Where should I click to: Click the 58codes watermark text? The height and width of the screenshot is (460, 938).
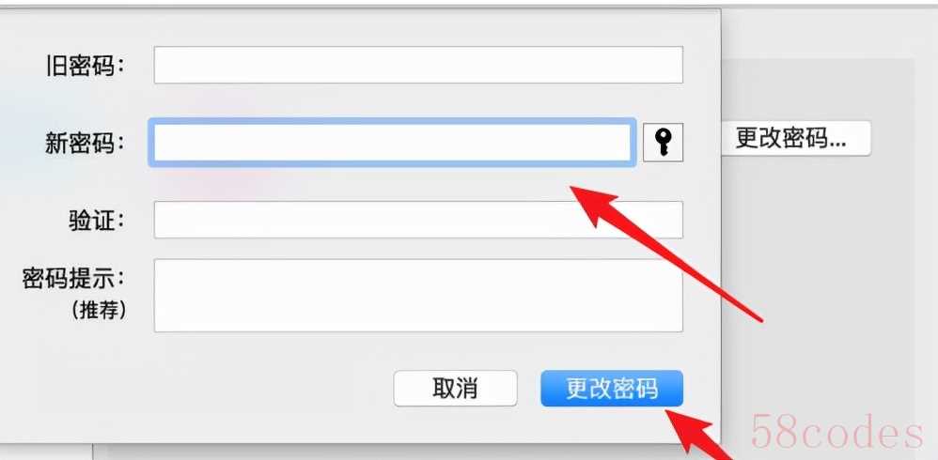tap(836, 431)
